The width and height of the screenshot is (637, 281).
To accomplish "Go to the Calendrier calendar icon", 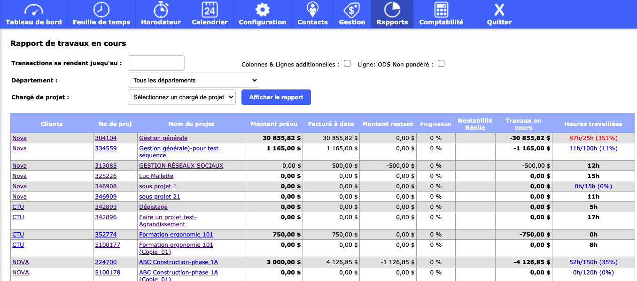I will [x=210, y=9].
